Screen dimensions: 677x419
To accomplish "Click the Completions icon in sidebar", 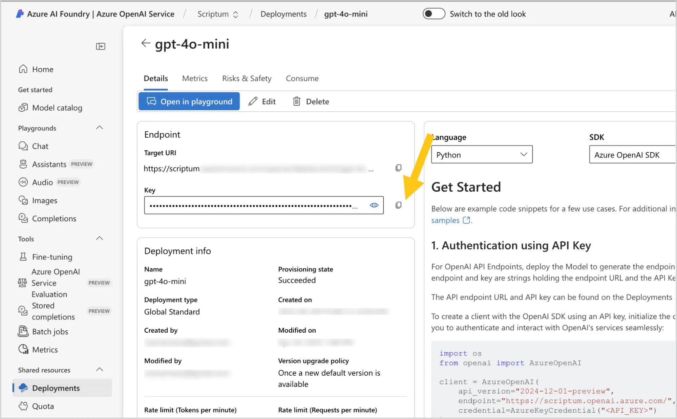I will (23, 218).
